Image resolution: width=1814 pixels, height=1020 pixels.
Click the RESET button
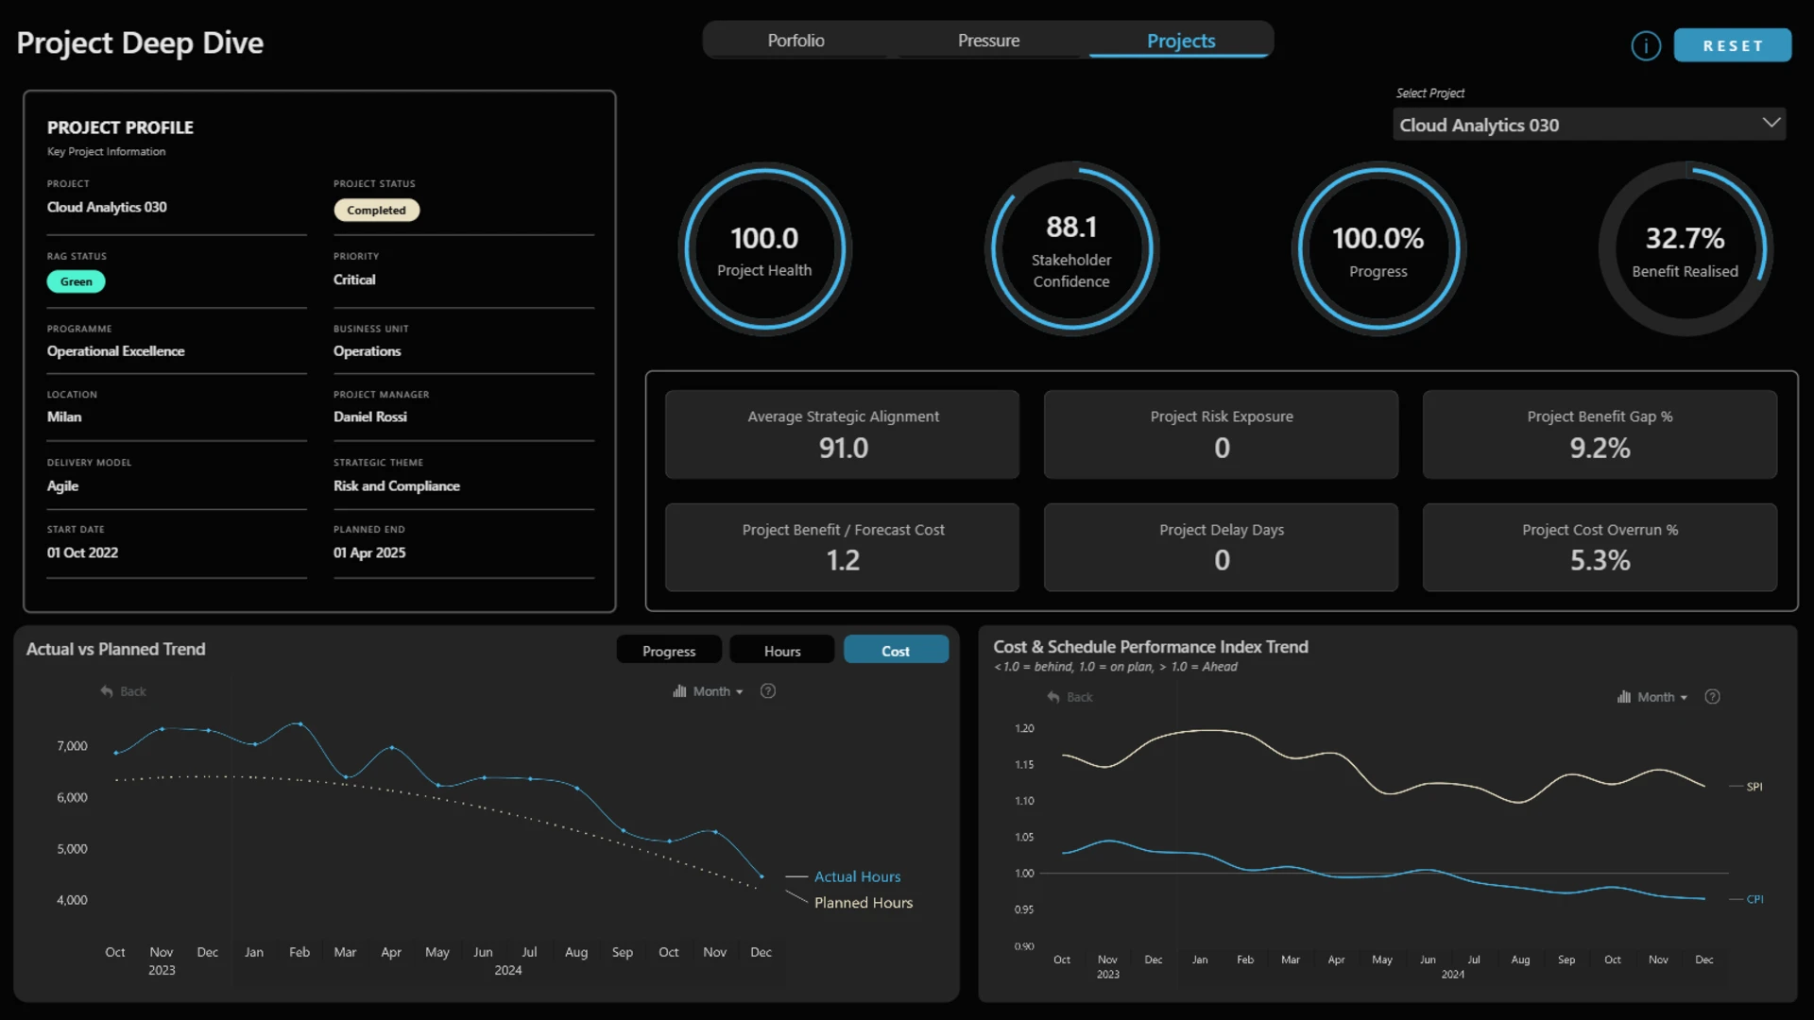pyautogui.click(x=1733, y=45)
